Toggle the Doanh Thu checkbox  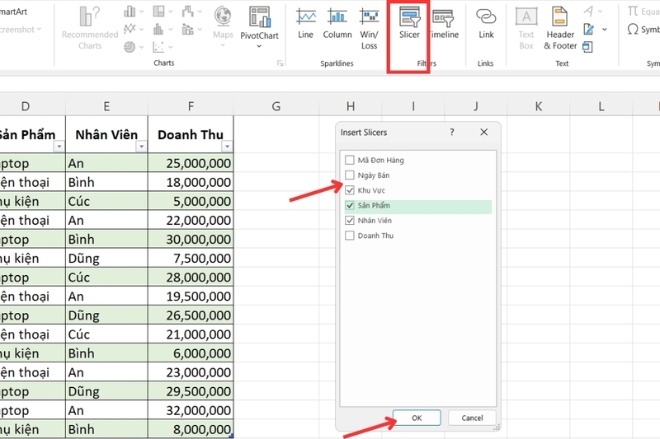(351, 236)
